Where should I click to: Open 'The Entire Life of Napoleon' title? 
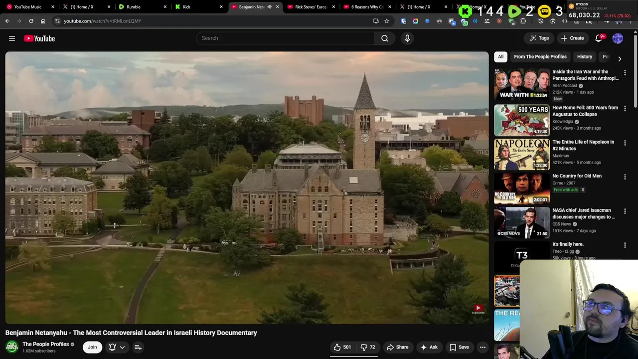[x=583, y=145]
